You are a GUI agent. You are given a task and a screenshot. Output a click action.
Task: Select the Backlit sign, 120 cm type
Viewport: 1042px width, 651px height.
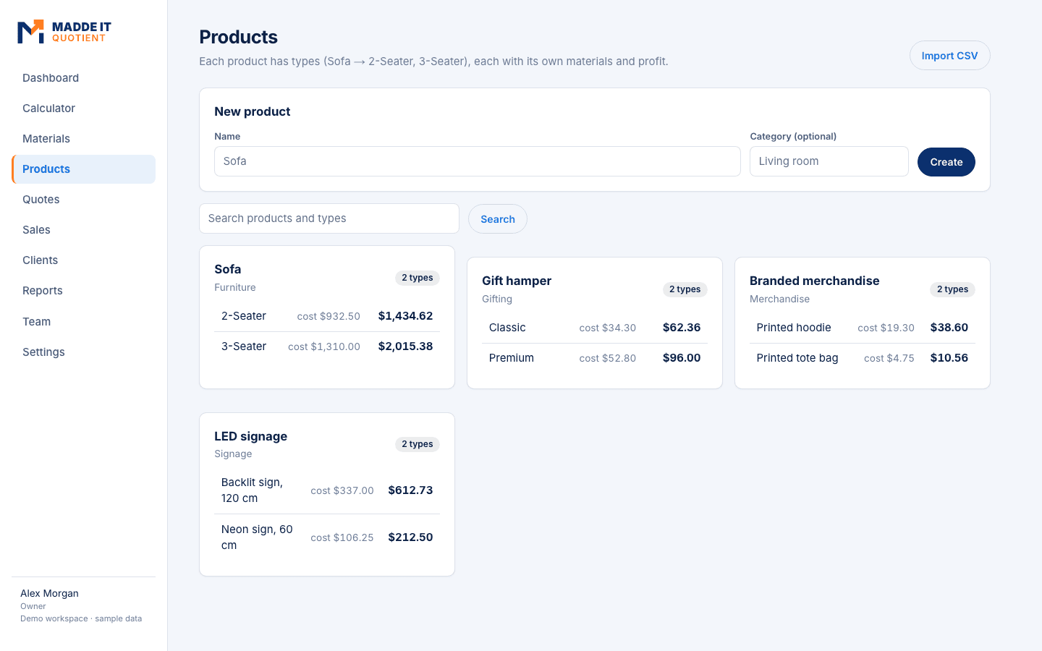[327, 490]
